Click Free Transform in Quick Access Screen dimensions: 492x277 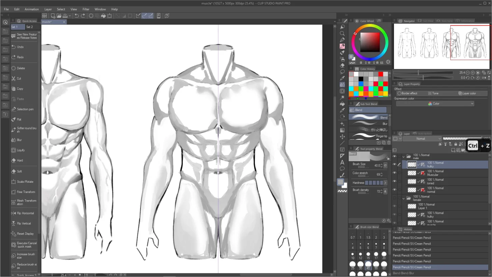[24, 192]
